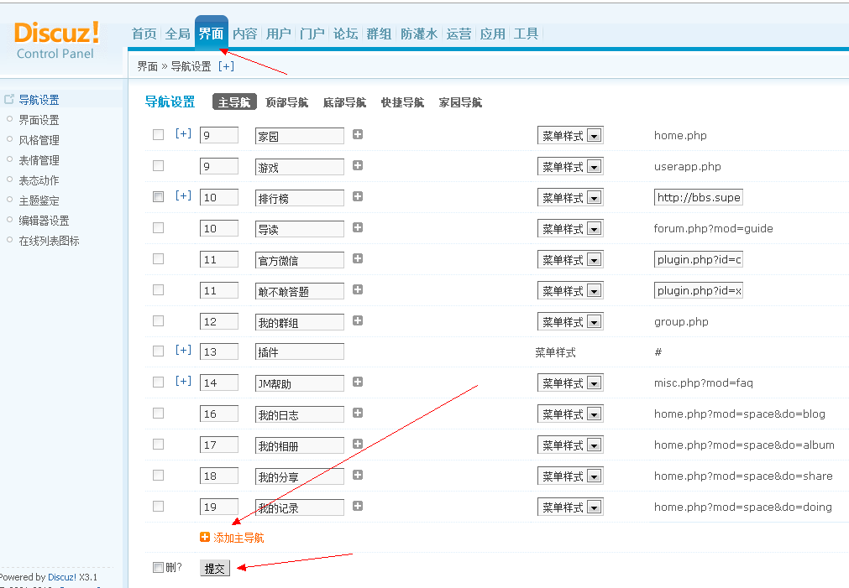Viewport: 849px width, 588px height.
Task: Click the orange plus icon for 添加主导航
Action: click(205, 537)
